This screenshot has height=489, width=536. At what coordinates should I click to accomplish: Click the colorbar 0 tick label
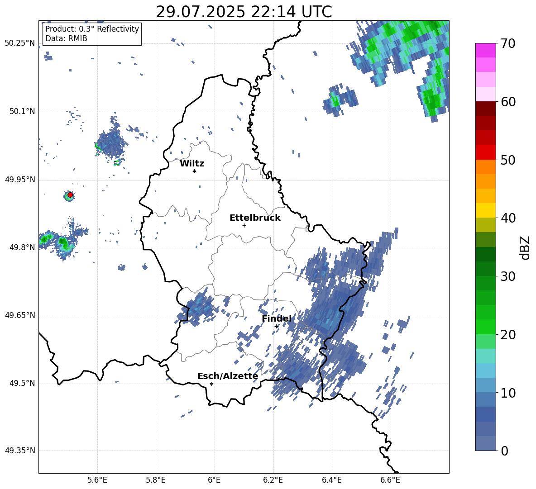(x=505, y=451)
